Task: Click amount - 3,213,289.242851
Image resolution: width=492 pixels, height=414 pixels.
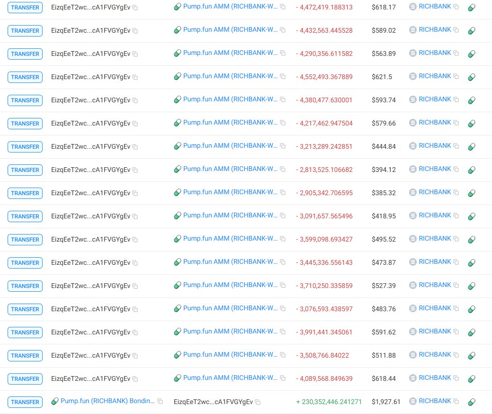Action: click(x=324, y=146)
